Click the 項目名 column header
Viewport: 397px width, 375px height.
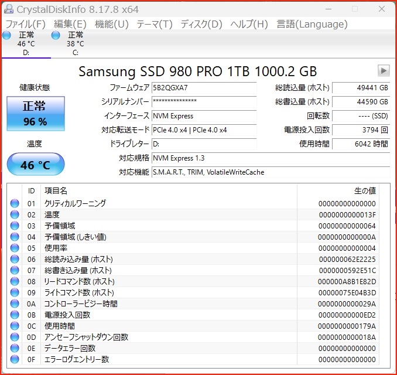click(x=56, y=190)
